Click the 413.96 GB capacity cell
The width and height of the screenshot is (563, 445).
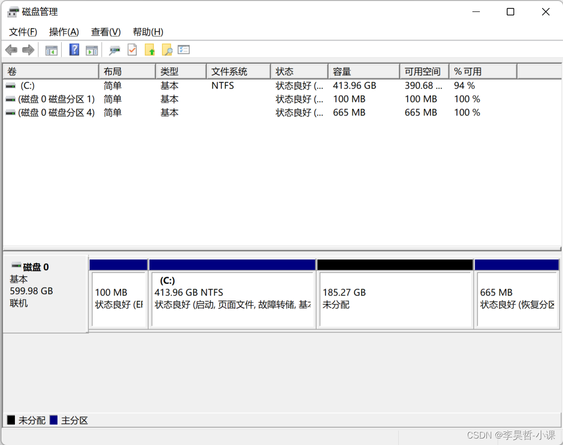coord(354,86)
